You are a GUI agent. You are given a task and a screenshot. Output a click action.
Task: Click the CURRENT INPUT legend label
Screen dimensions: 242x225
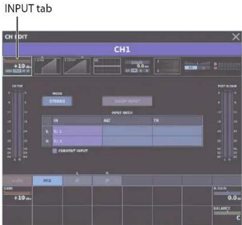73,151
